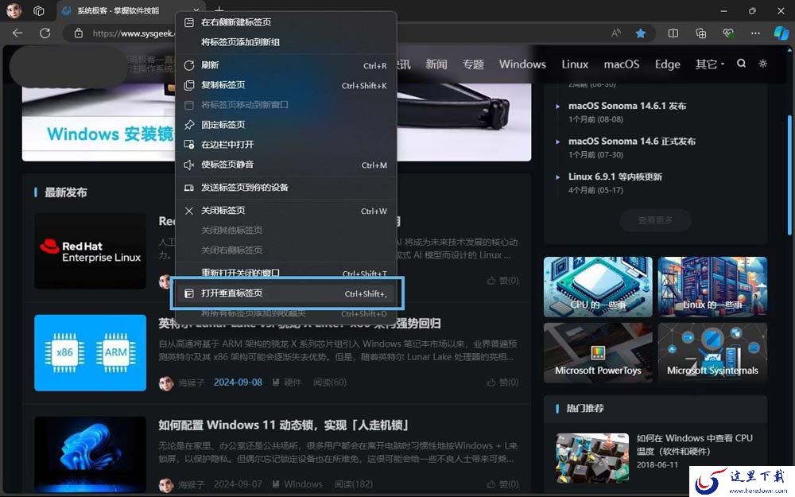Open Linux 6.9.1 等内核更新 article
The height and width of the screenshot is (497, 795).
[615, 177]
